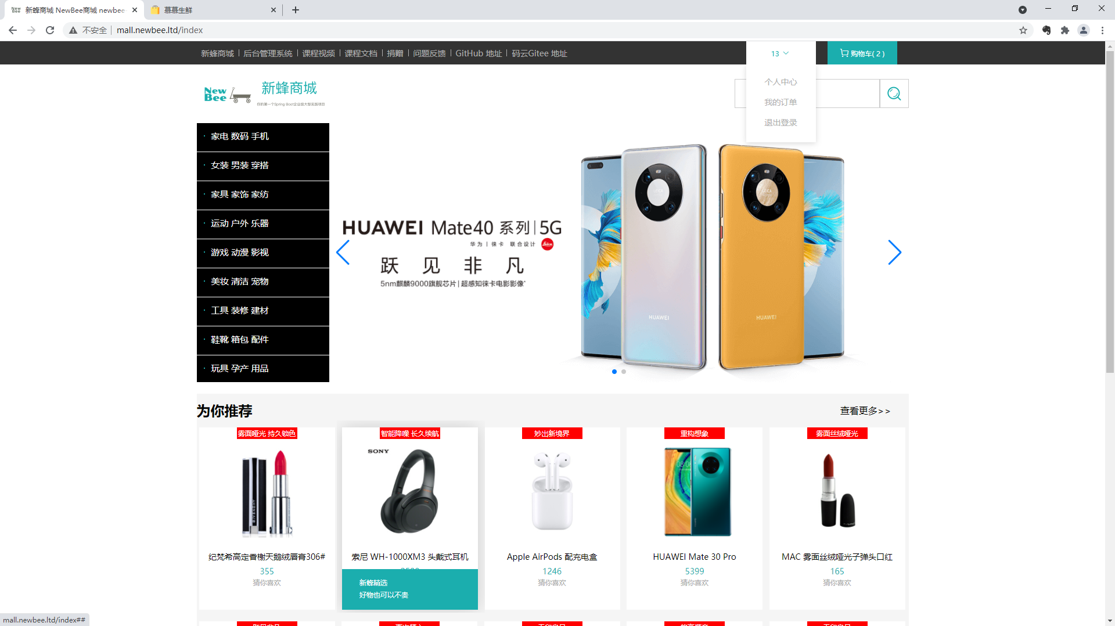Screen dimensions: 1115x626
Task: Select the first carousel indicator dot
Action: click(x=614, y=372)
